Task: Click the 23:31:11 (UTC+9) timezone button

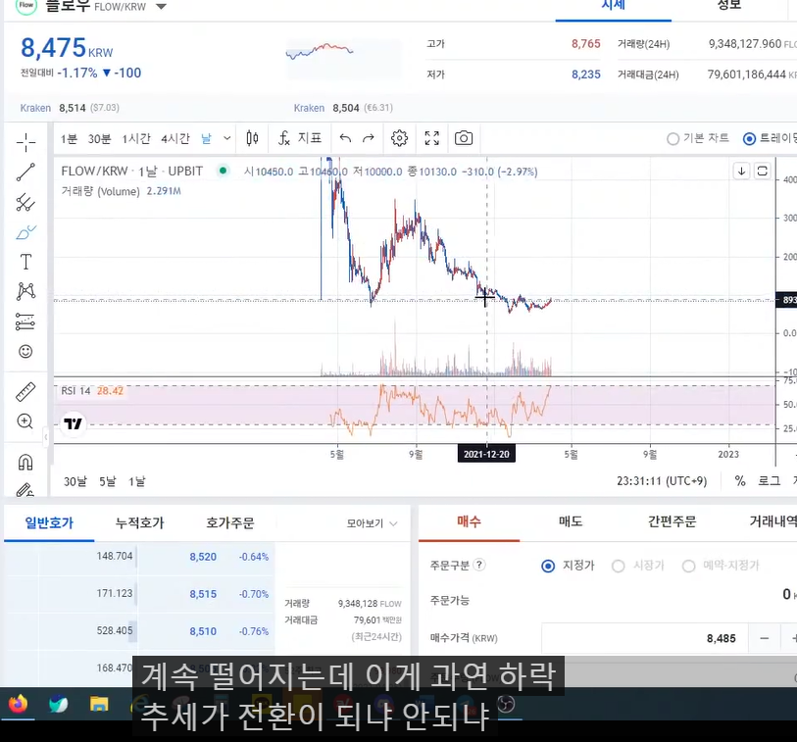Action: click(662, 480)
